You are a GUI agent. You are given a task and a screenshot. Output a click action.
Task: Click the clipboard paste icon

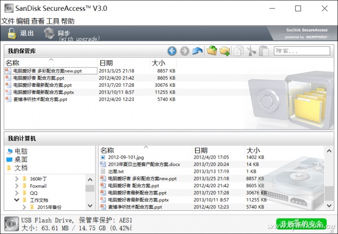pos(264,51)
